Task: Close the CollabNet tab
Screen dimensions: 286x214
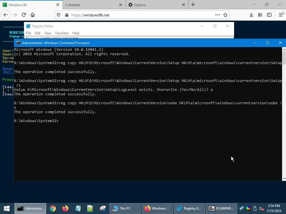Action: click(121, 5)
